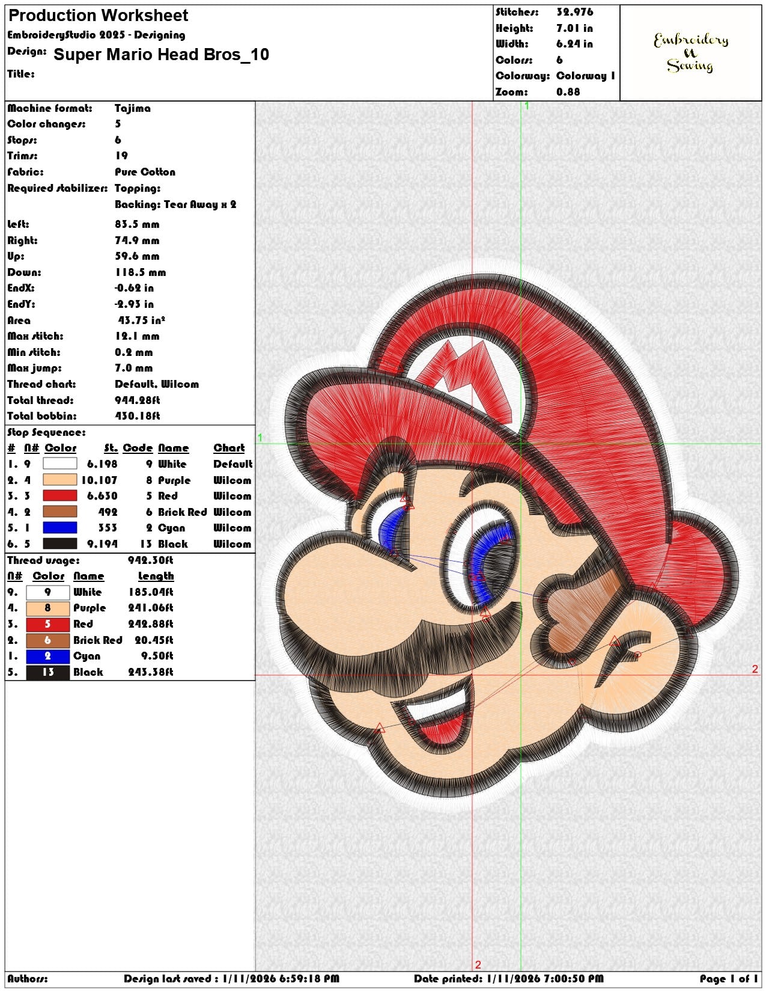Click the Stitches value 32,976
The image size is (766, 992).
tap(575, 12)
